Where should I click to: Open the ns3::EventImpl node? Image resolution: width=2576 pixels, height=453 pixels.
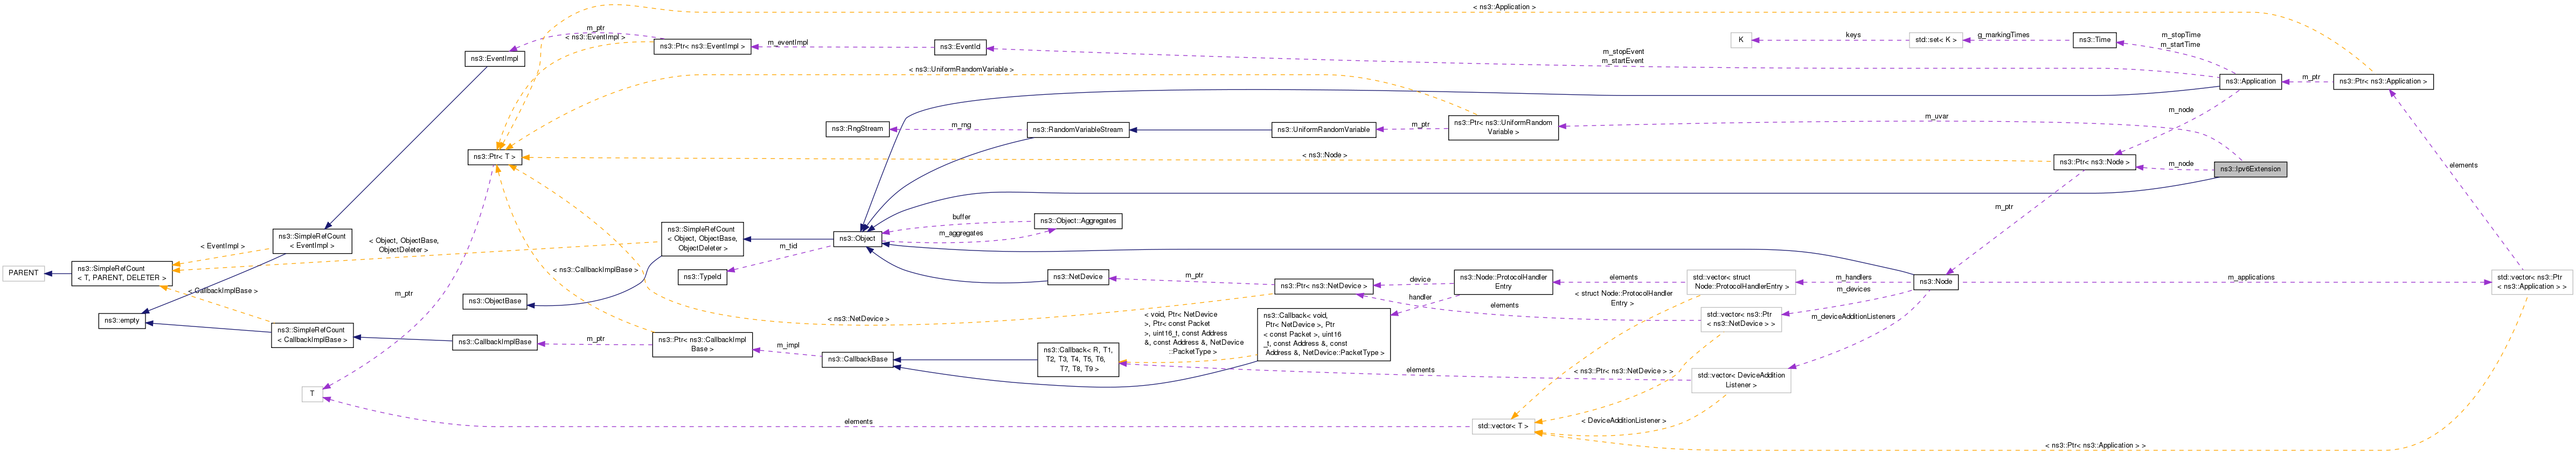click(495, 59)
